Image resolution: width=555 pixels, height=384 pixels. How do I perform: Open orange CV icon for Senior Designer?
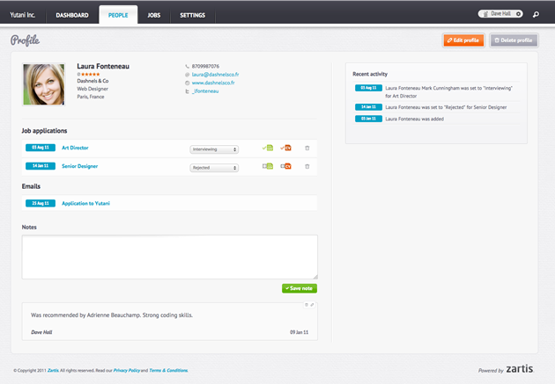point(287,166)
